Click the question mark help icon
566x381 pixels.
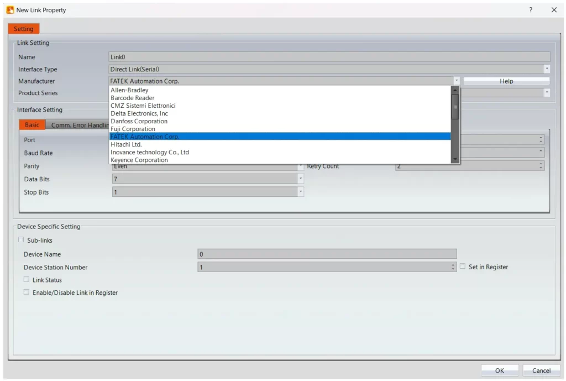[531, 10]
